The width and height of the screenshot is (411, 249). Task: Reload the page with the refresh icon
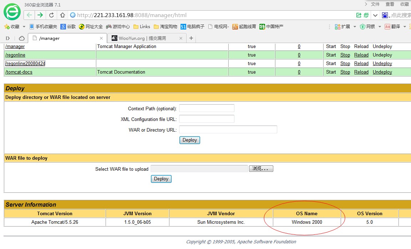tap(51, 15)
